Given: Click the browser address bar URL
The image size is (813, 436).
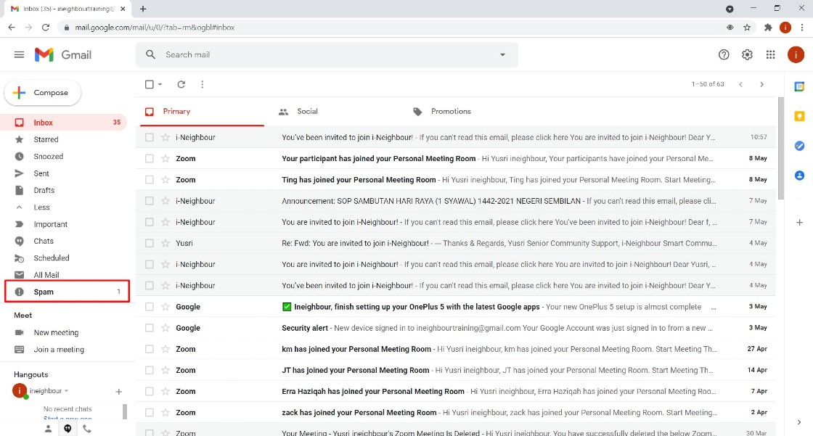Looking at the screenshot, I should pos(155,28).
